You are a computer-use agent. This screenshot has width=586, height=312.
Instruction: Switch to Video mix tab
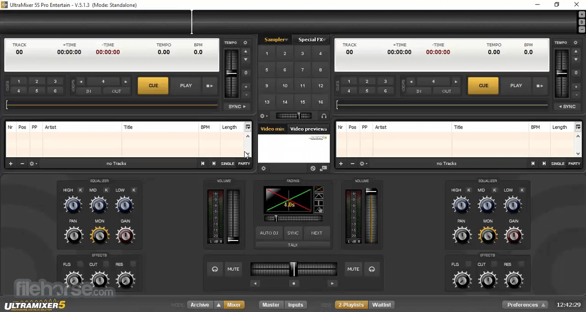pos(273,129)
